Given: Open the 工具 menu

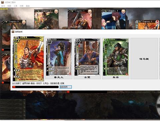Looking at the screenshot, I should click(x=15, y=6).
